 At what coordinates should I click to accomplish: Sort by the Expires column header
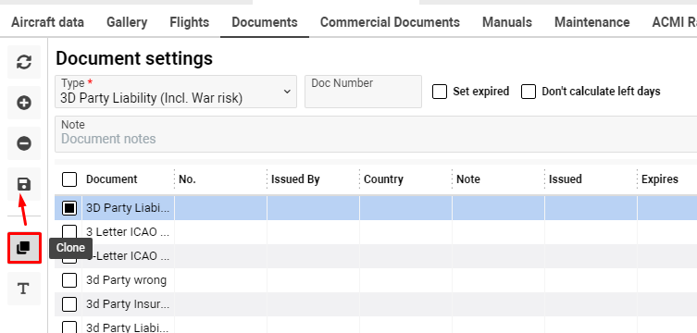(x=660, y=179)
